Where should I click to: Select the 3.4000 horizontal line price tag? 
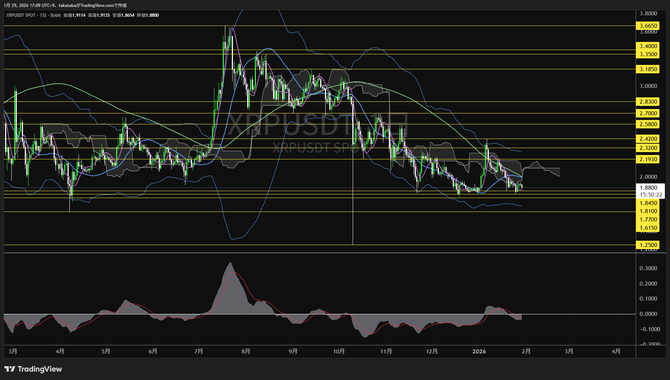[x=648, y=46]
